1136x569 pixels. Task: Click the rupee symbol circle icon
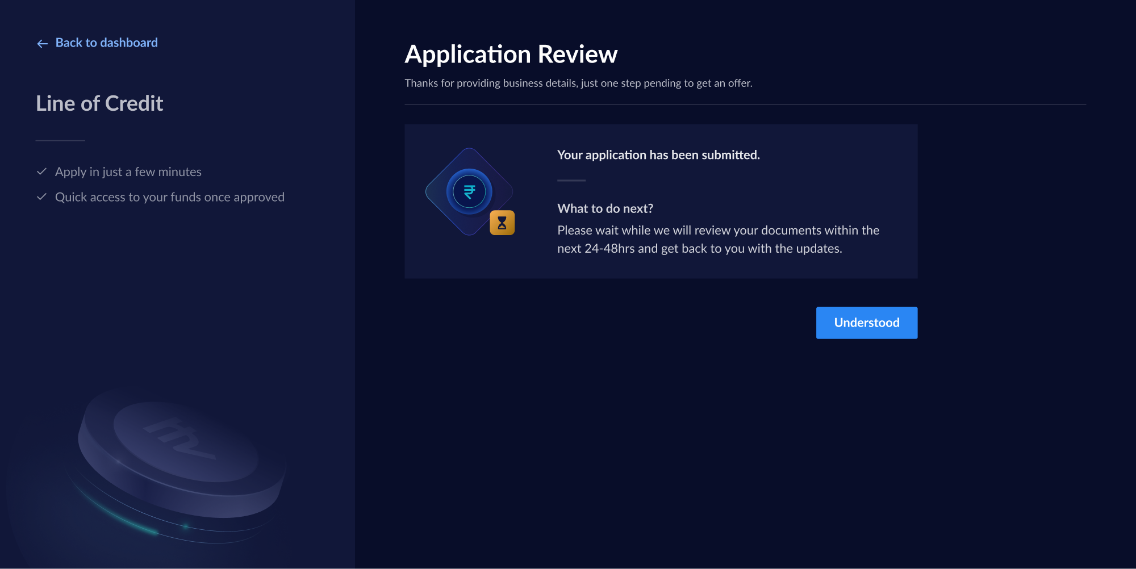(469, 192)
